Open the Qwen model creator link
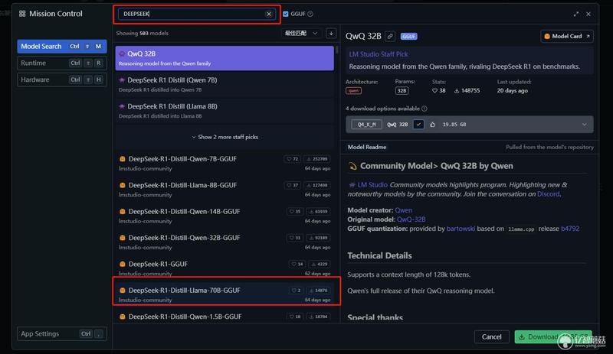 point(403,210)
